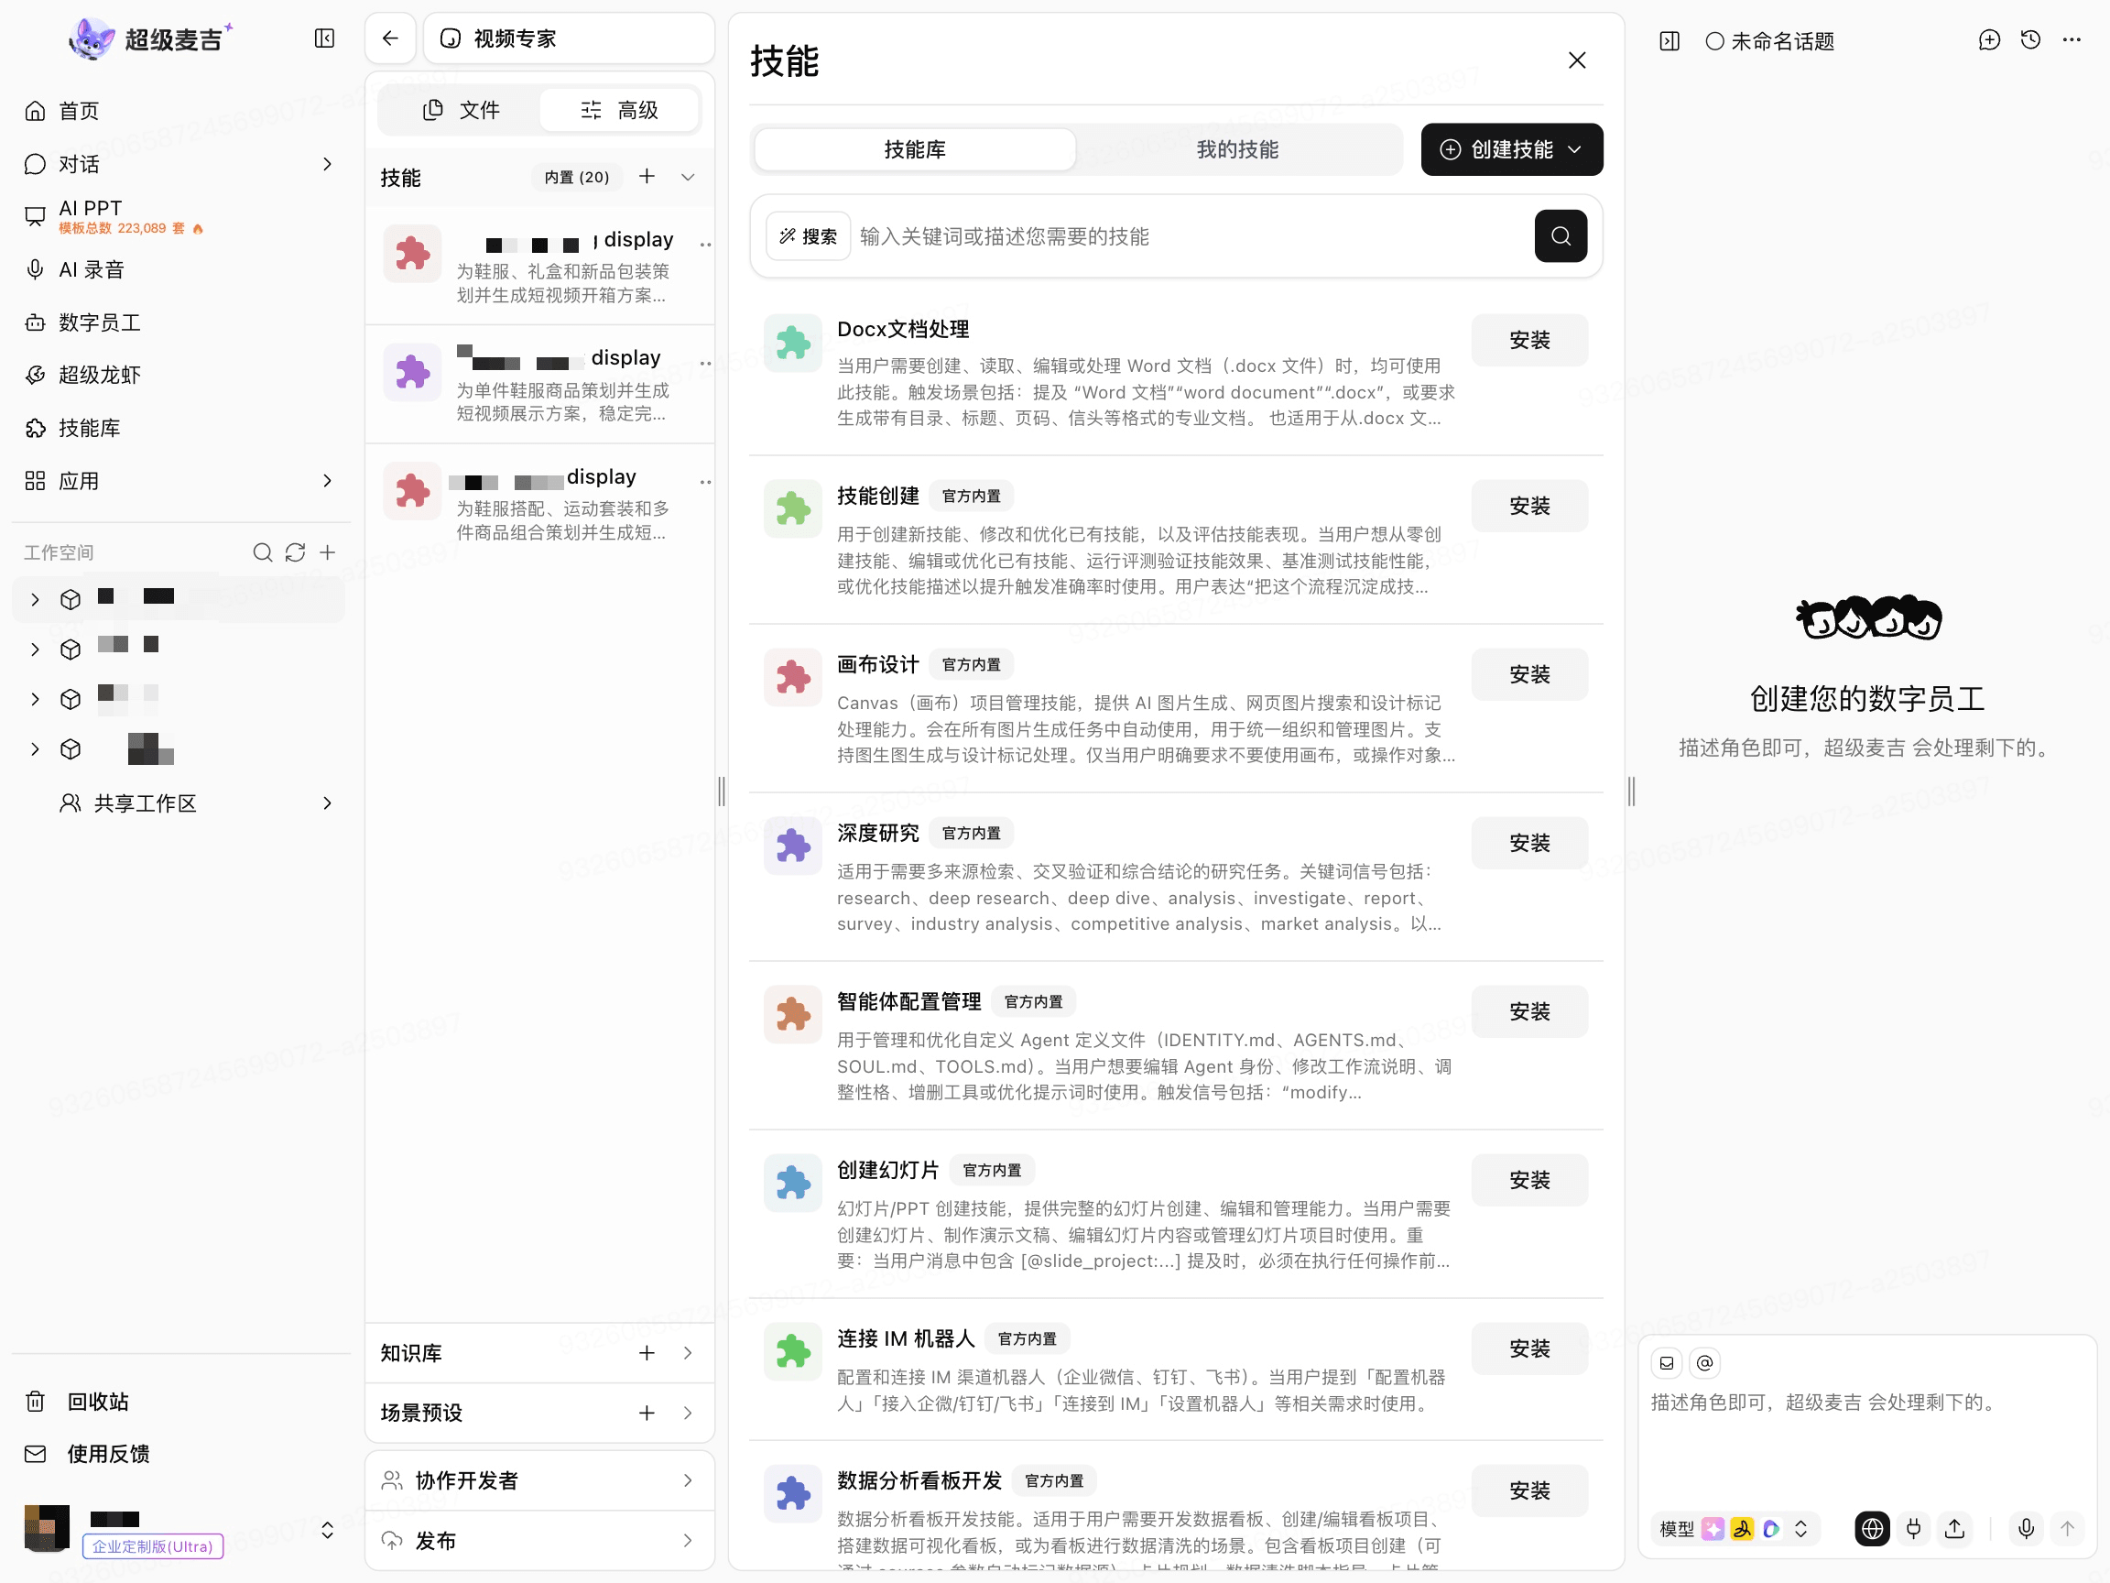The image size is (2110, 1583).
Task: Close the 技能 dialog
Action: 1577,60
